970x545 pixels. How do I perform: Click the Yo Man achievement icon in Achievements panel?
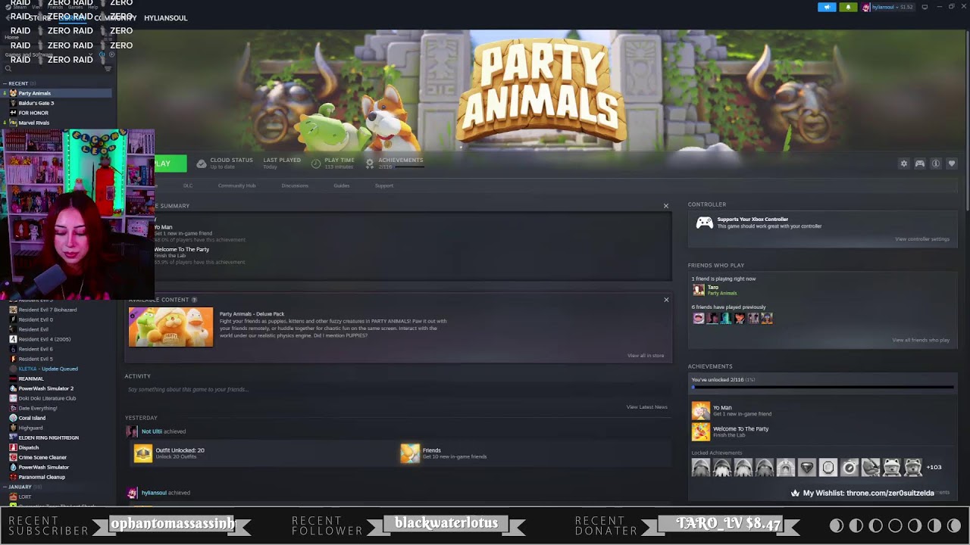(x=701, y=410)
